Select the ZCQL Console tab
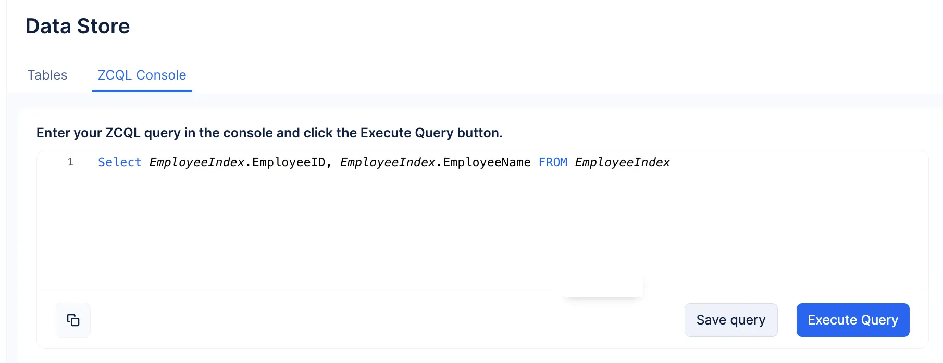Viewport: 943px width, 363px height. pos(142,75)
